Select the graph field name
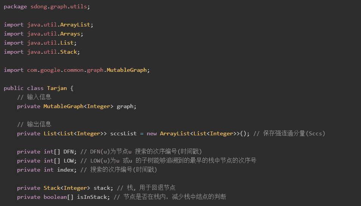361x206 pixels. [125, 106]
